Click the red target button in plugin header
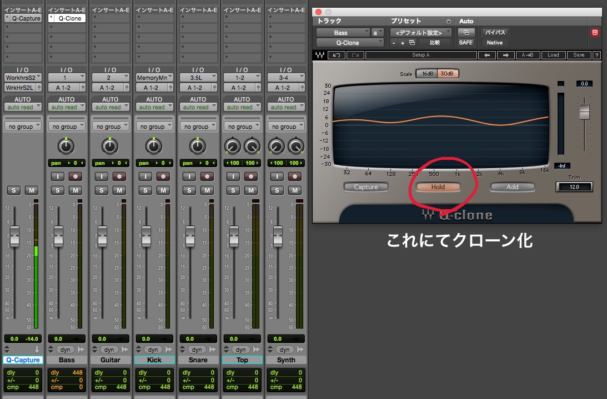This screenshot has width=607, height=399. point(595,33)
